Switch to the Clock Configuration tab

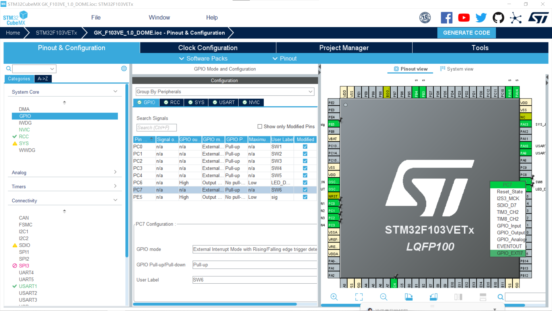[x=208, y=48]
